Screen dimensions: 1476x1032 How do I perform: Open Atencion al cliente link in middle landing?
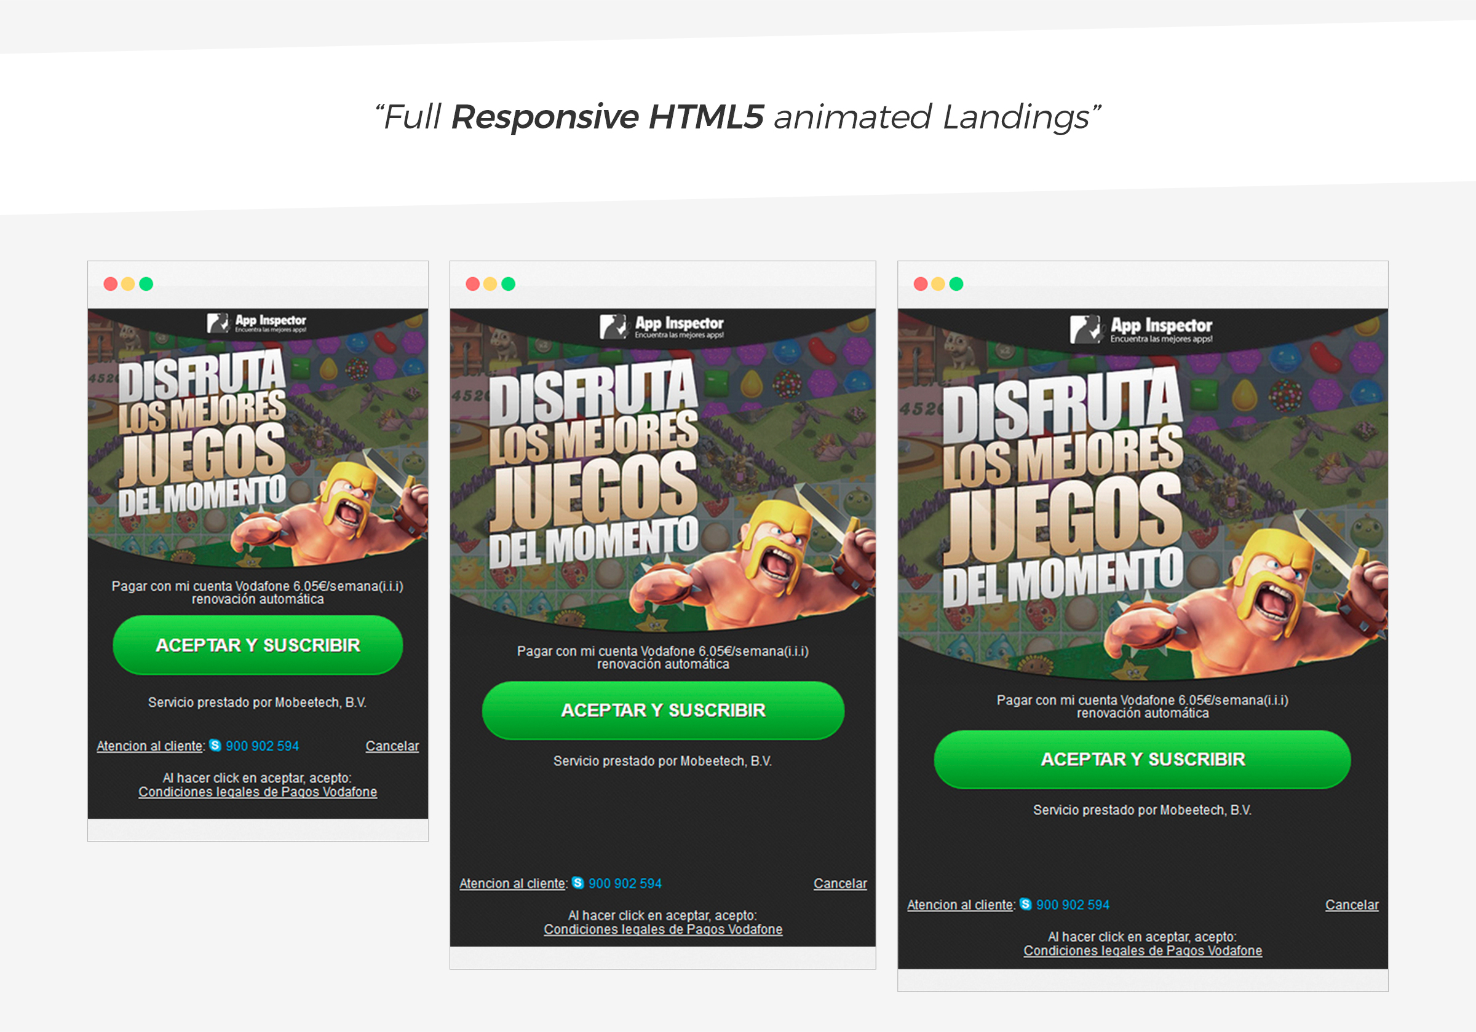(x=513, y=884)
